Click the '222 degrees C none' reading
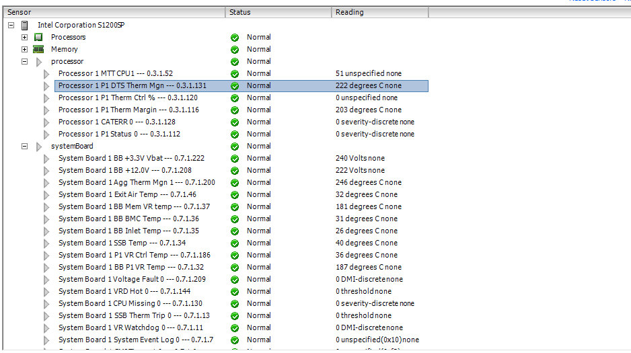 [x=369, y=85]
